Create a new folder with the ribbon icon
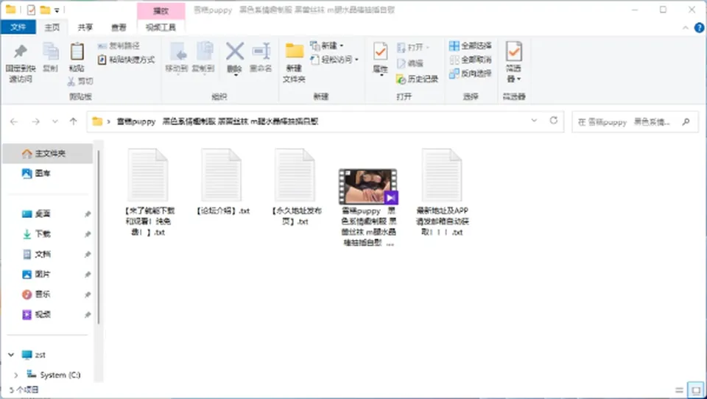The image size is (707, 399). tap(294, 51)
